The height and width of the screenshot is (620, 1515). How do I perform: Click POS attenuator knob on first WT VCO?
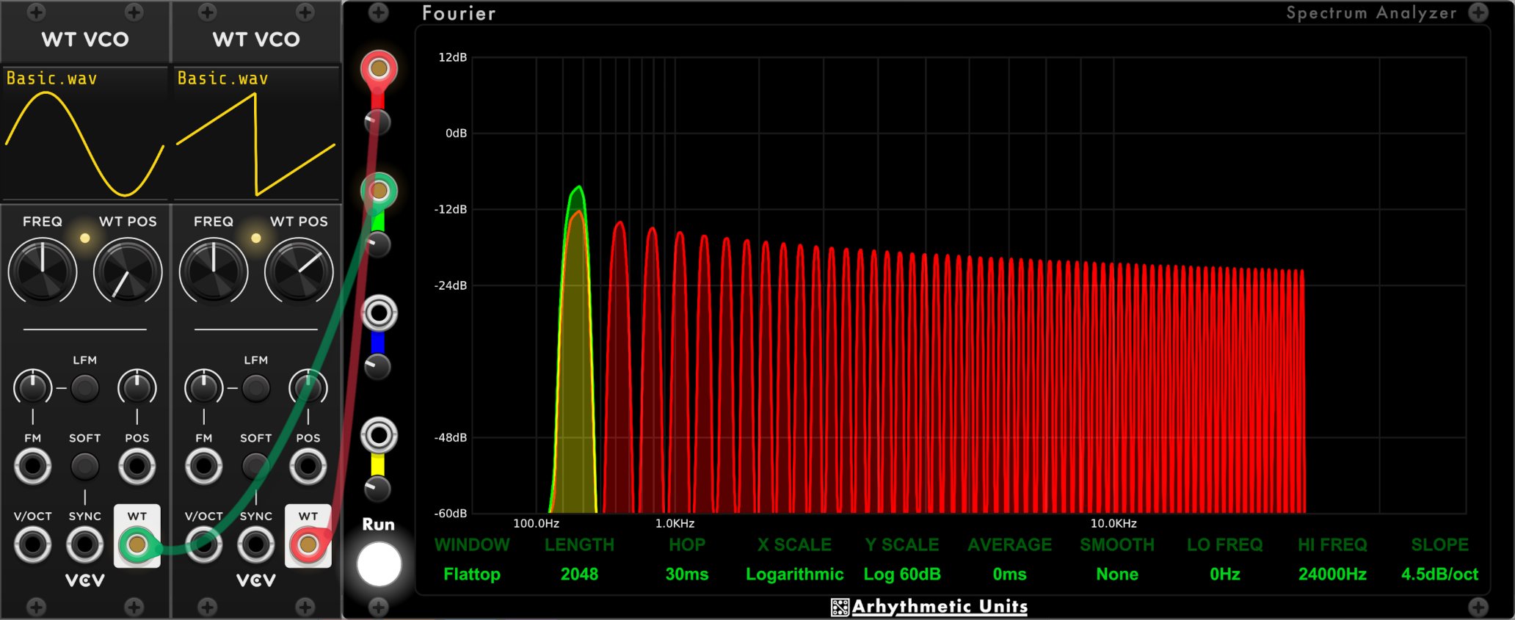(137, 387)
